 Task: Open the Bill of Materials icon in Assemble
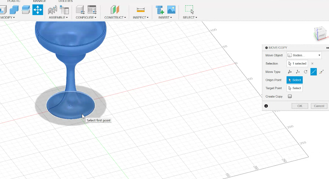pos(64,10)
